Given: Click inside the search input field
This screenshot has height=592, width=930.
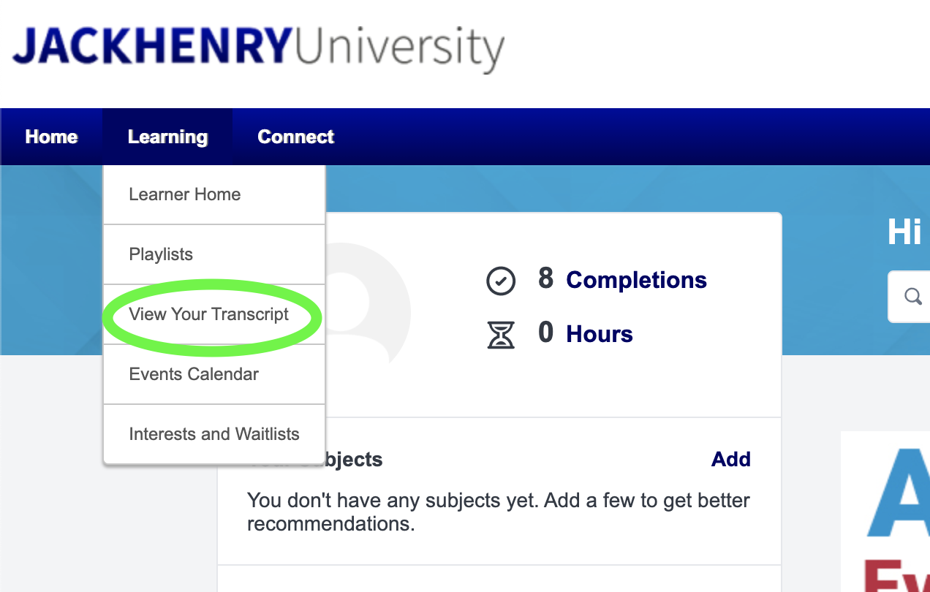Looking at the screenshot, I should click(921, 296).
